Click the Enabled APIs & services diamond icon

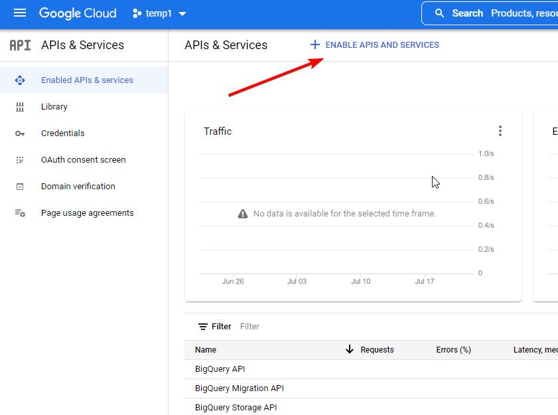pos(20,80)
